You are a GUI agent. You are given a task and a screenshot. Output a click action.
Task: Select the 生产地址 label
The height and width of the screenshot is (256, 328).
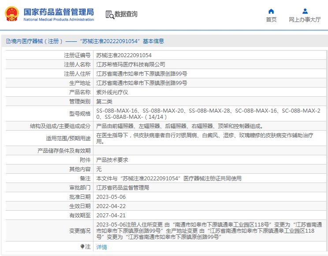(x=80, y=83)
